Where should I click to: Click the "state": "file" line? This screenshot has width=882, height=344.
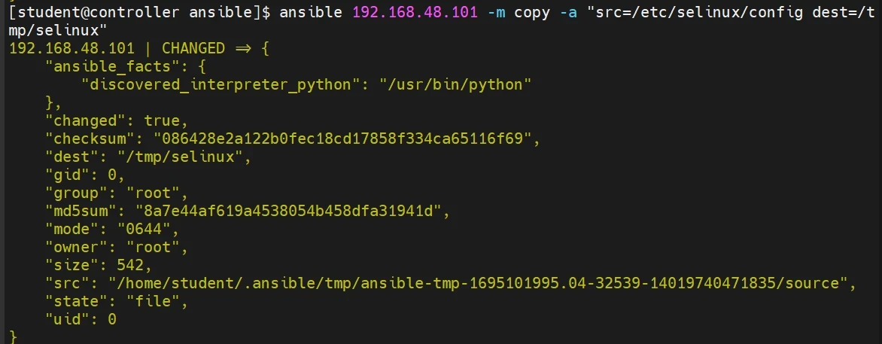point(115,301)
